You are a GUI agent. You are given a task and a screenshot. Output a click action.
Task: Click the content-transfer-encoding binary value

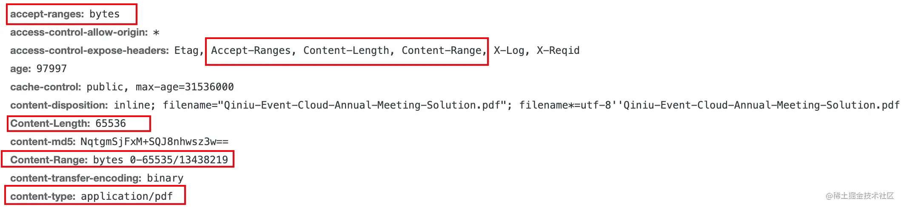[x=165, y=178]
